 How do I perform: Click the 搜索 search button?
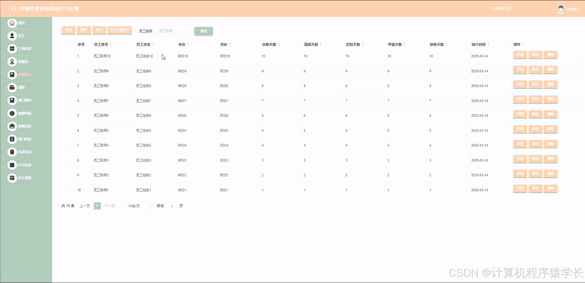(x=203, y=31)
